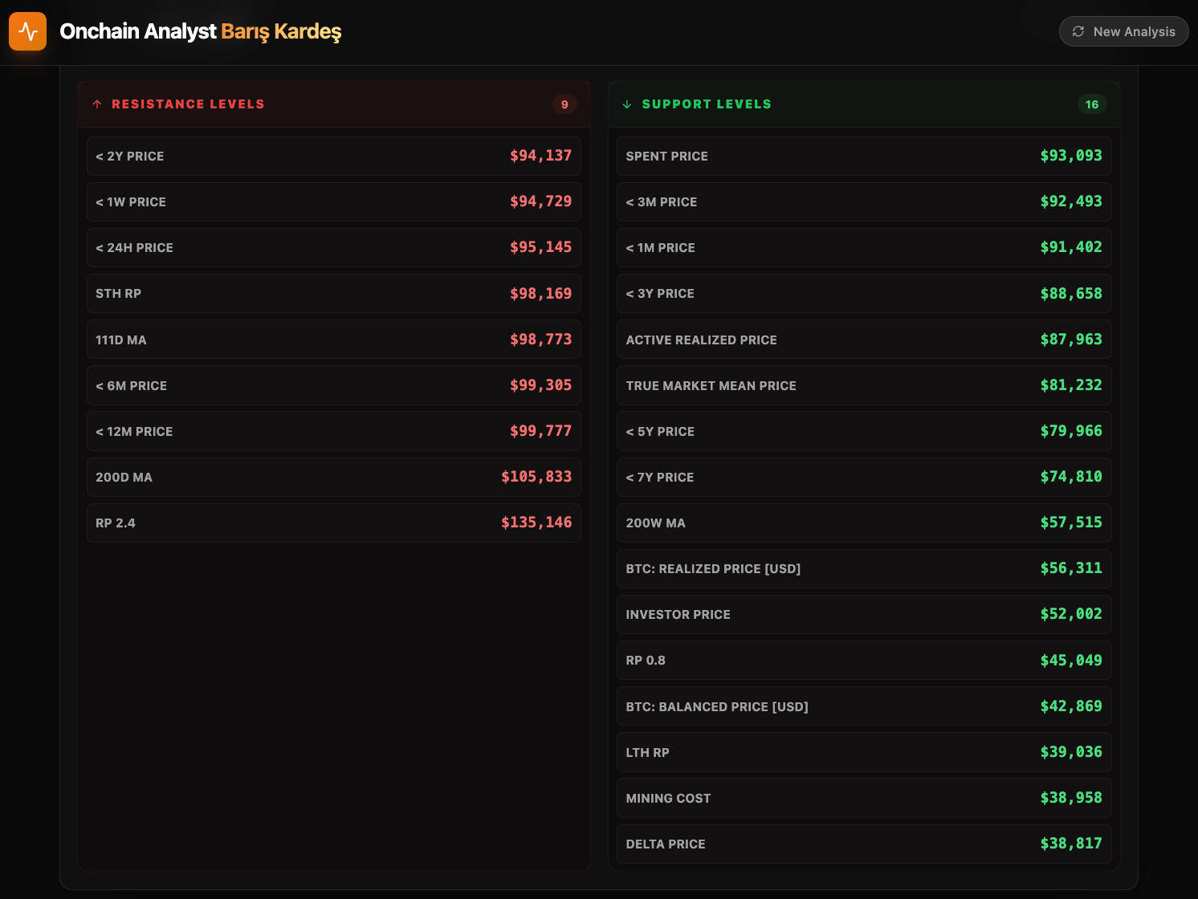Select the STH RP resistance row
The width and height of the screenshot is (1198, 899).
333,294
